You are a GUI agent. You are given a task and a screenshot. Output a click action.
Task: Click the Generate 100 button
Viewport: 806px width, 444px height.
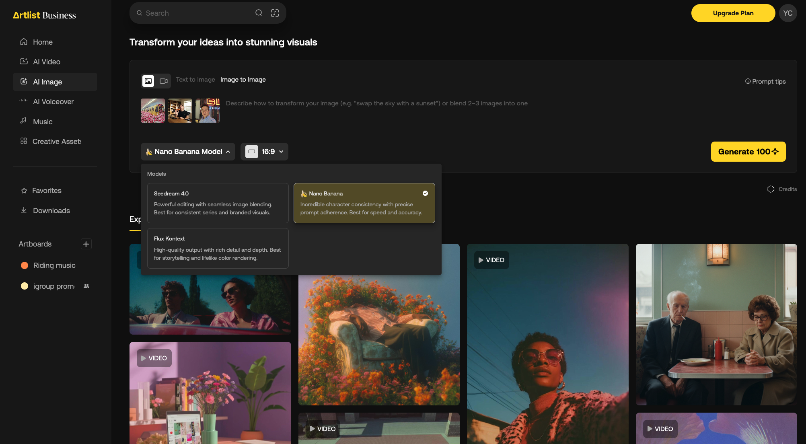[x=748, y=152]
